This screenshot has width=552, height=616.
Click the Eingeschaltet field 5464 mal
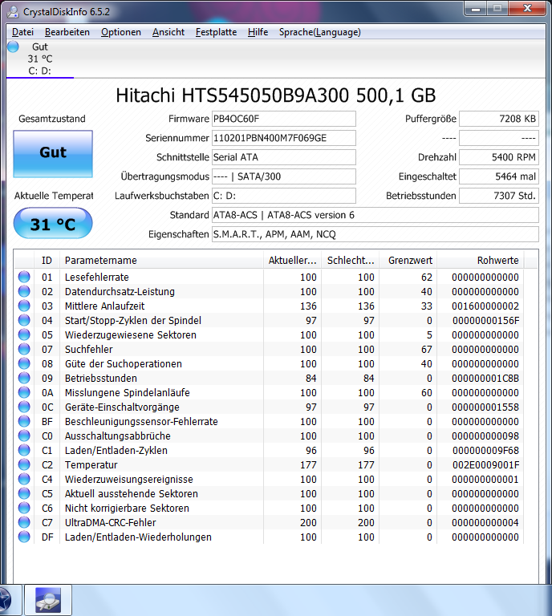499,176
